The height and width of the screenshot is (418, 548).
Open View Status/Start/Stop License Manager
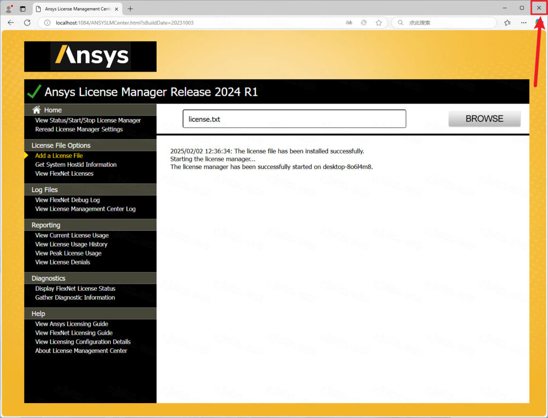coord(88,120)
